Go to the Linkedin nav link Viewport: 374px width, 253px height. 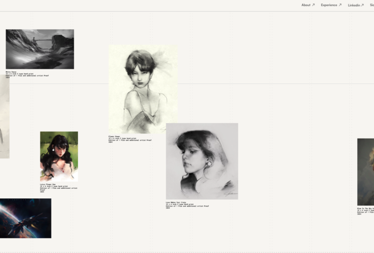click(x=354, y=5)
